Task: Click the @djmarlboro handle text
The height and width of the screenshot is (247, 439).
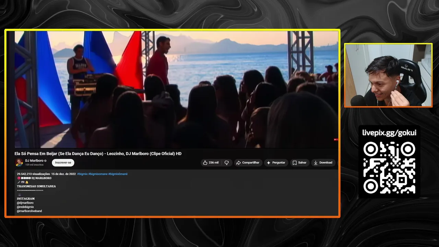Action: pyautogui.click(x=25, y=203)
